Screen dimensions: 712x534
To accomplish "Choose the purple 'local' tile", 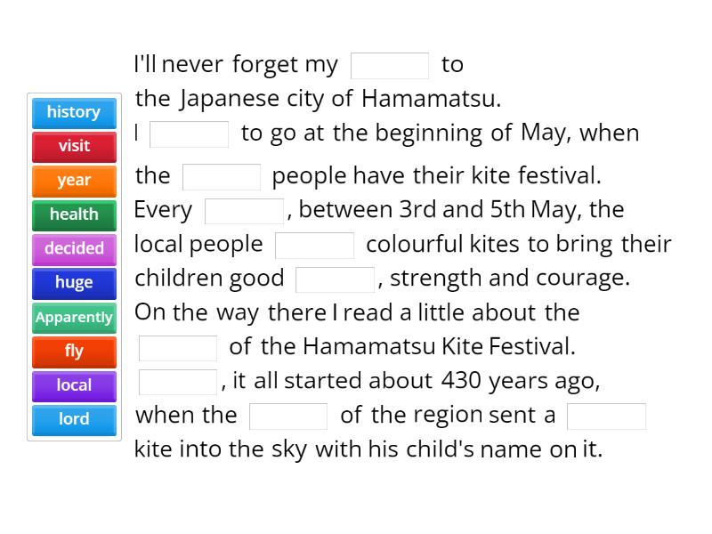I will tap(74, 385).
